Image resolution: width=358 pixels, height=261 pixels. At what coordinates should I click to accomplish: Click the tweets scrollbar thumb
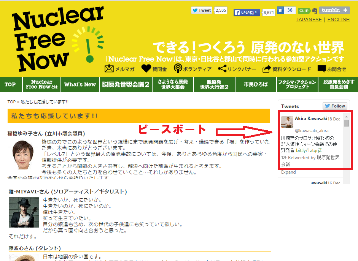point(346,123)
